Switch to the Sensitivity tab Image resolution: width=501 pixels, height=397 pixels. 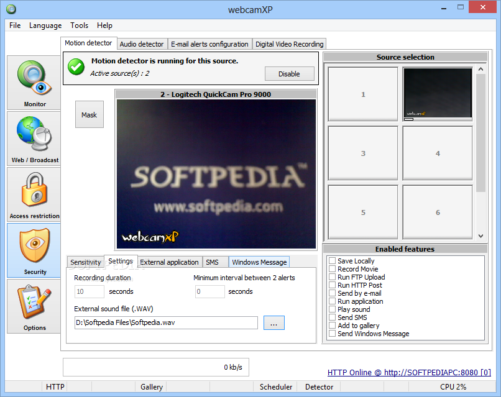[x=85, y=262]
